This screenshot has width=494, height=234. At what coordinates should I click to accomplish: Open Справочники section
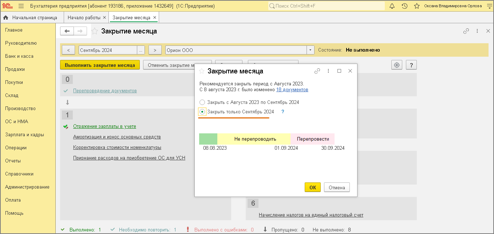tap(19, 174)
